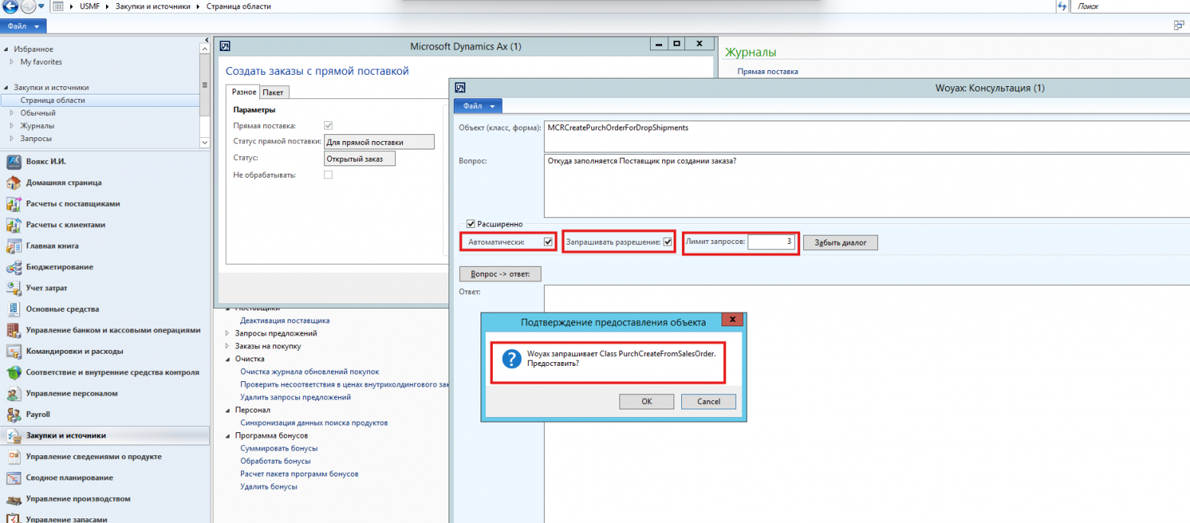
Task: Collapse the Очистка group
Action: 227,359
